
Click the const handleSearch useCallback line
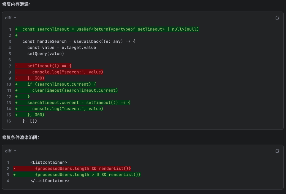click(79, 41)
